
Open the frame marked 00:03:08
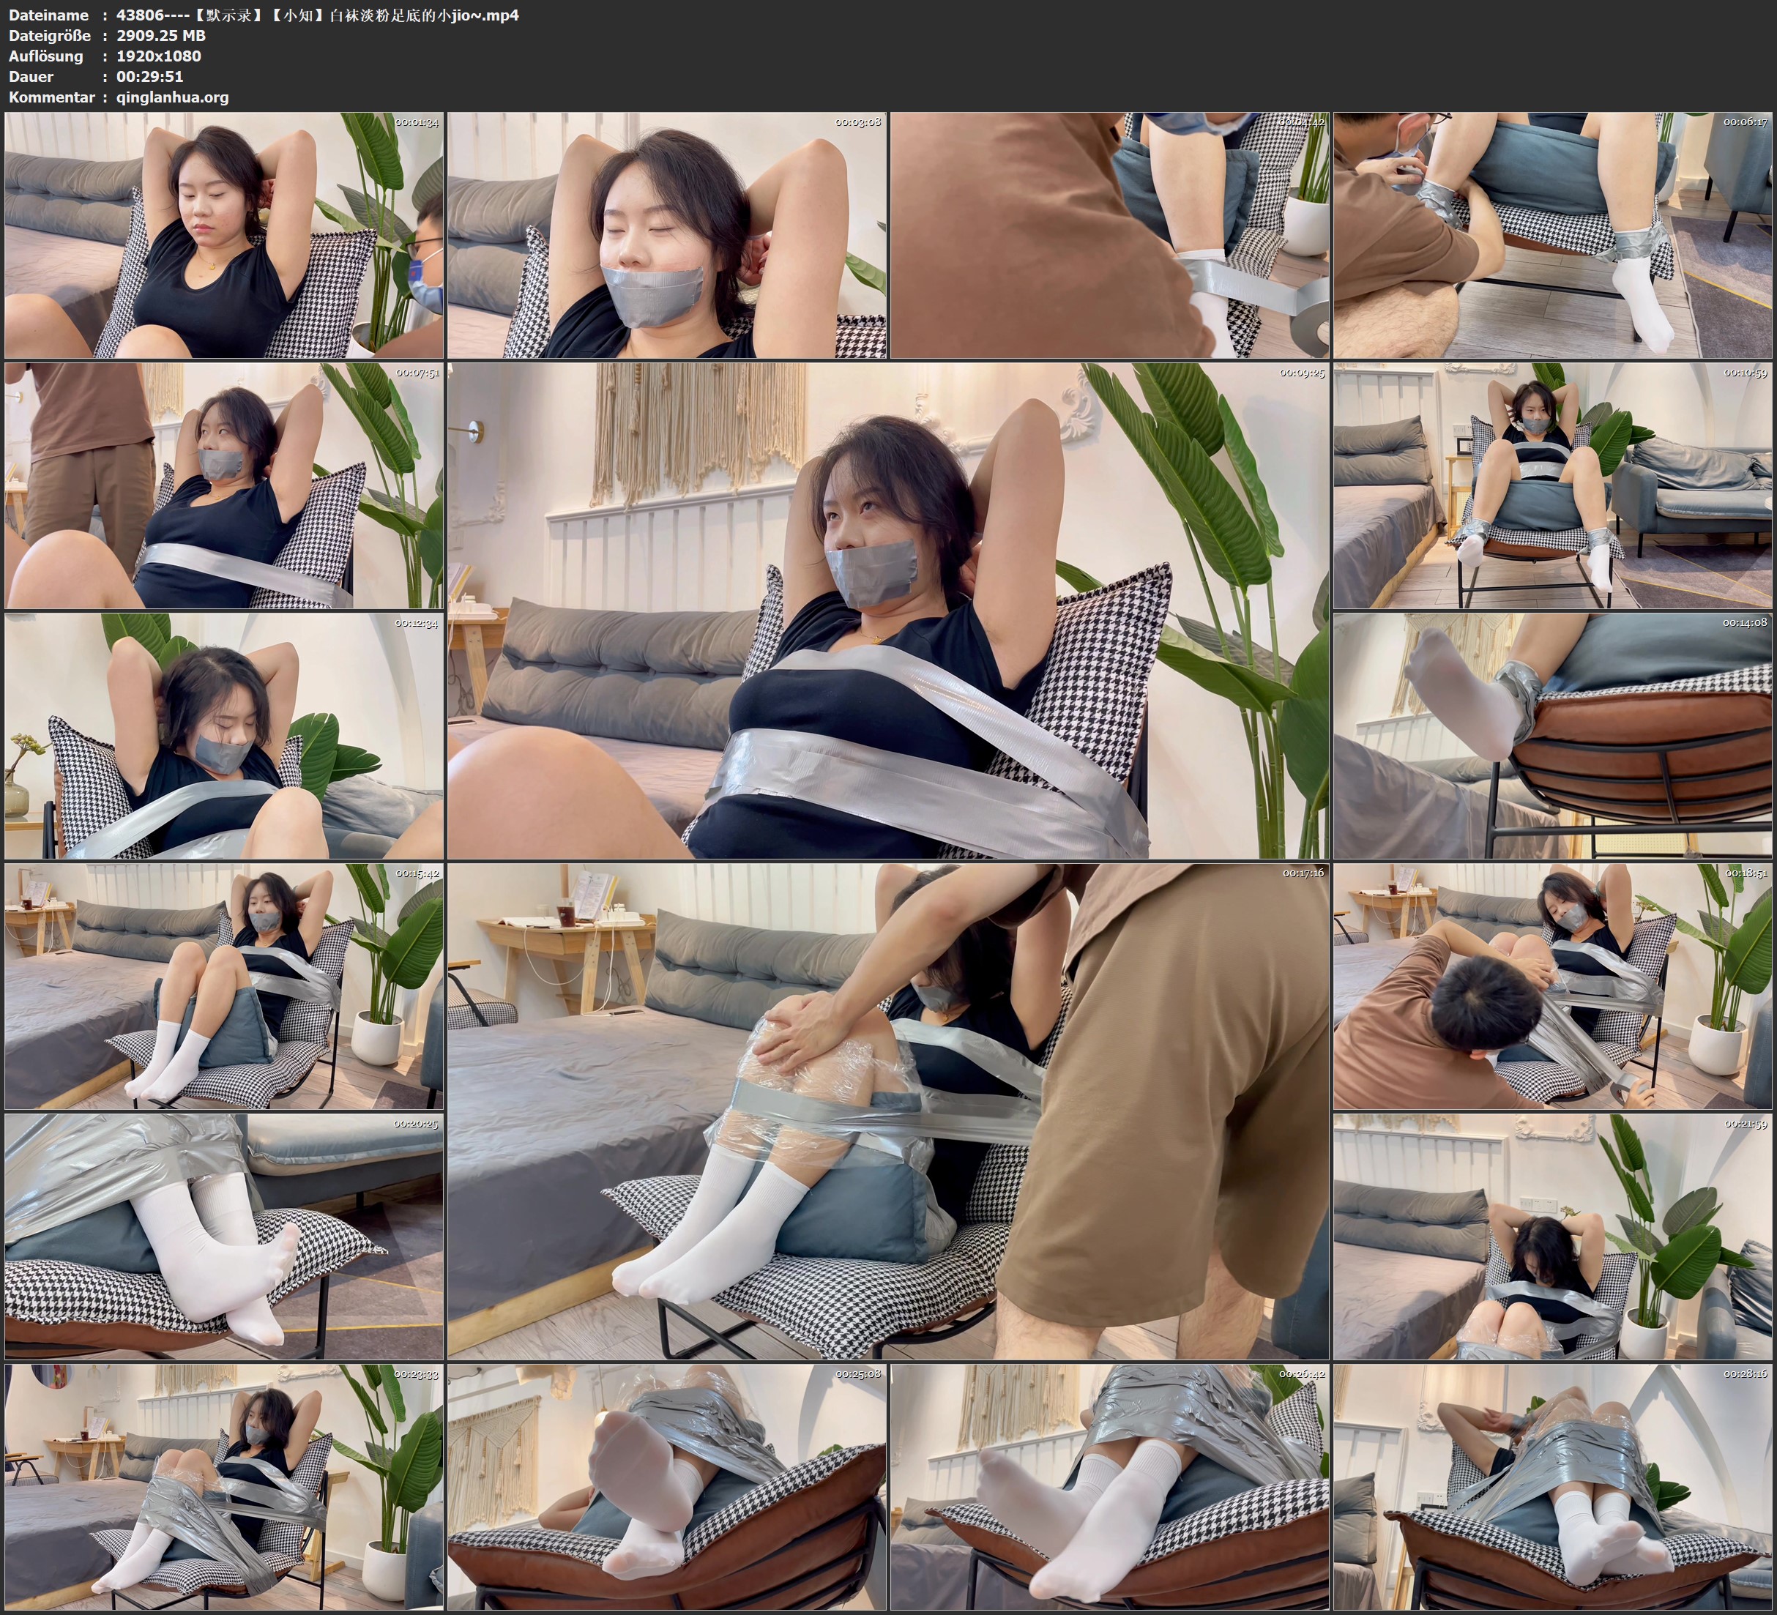pyautogui.click(x=666, y=236)
